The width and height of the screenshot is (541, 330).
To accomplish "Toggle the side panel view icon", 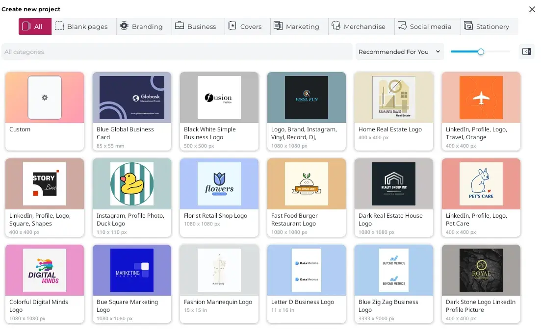I will coord(526,51).
